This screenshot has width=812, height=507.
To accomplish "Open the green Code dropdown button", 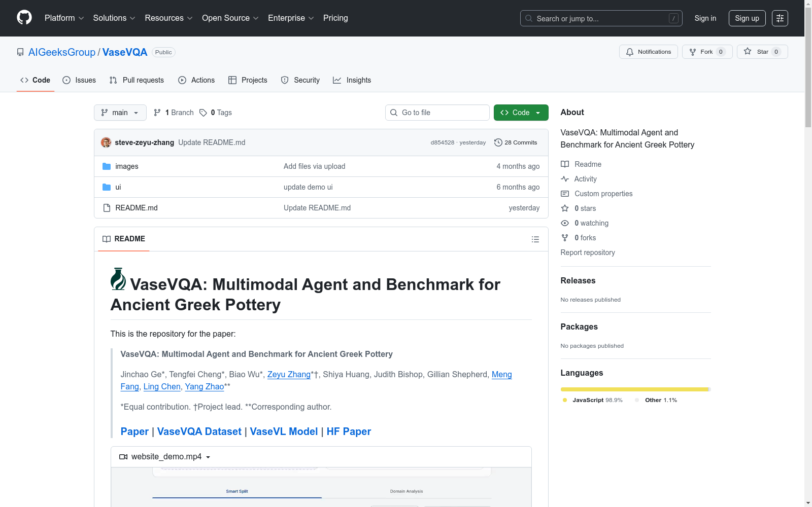I will tap(521, 113).
